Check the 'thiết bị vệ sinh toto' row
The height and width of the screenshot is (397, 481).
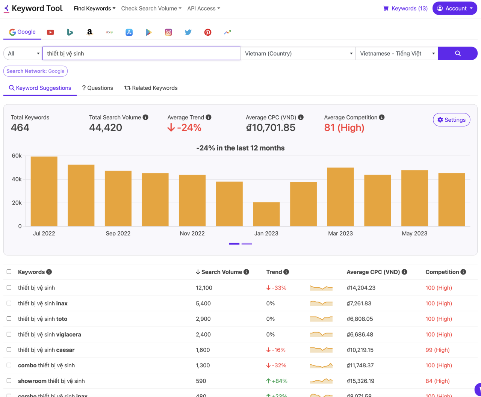[x=9, y=319]
